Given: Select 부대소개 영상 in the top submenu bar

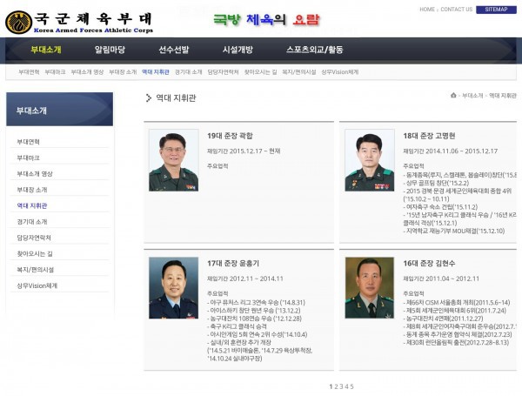Looking at the screenshot, I should (x=87, y=72).
